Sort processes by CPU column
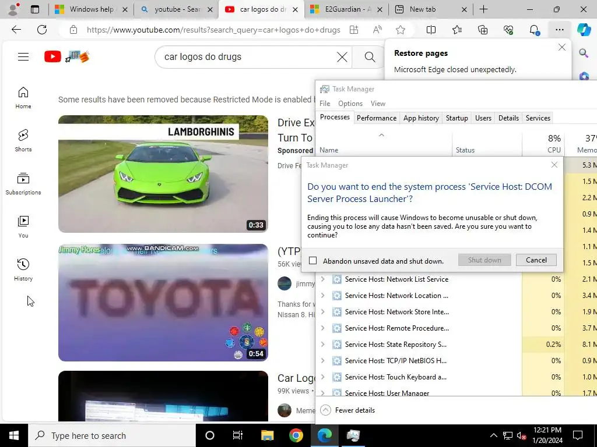The height and width of the screenshot is (447, 597). click(543, 144)
